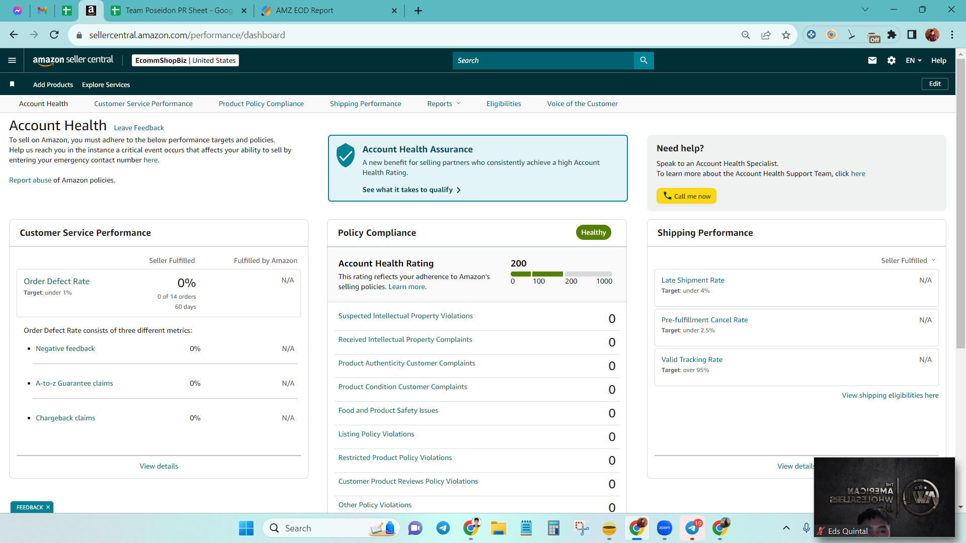
Task: Open the Voice of the Customer tab
Action: click(583, 104)
